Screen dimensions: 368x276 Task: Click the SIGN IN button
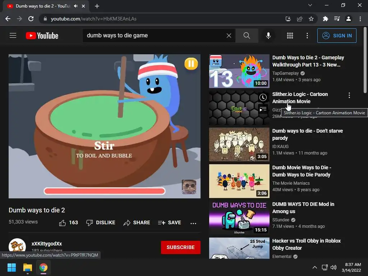click(337, 36)
